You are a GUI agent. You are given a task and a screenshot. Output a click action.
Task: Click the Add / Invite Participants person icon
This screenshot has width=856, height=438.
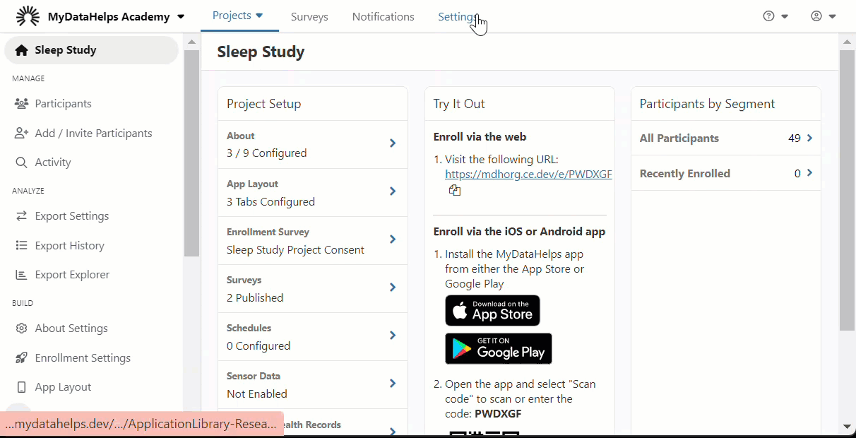click(21, 134)
